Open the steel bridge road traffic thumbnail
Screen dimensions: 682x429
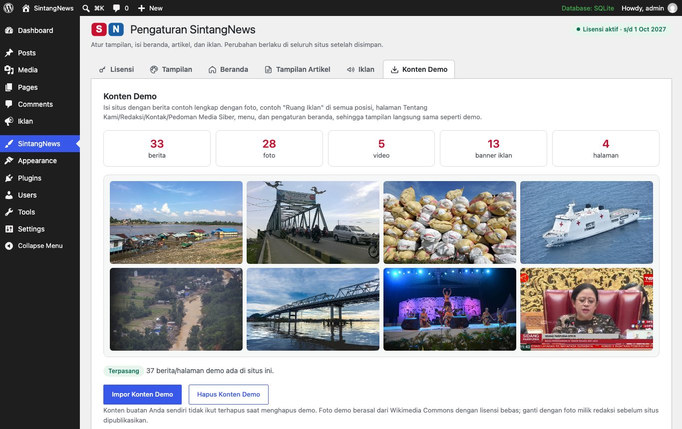(313, 222)
